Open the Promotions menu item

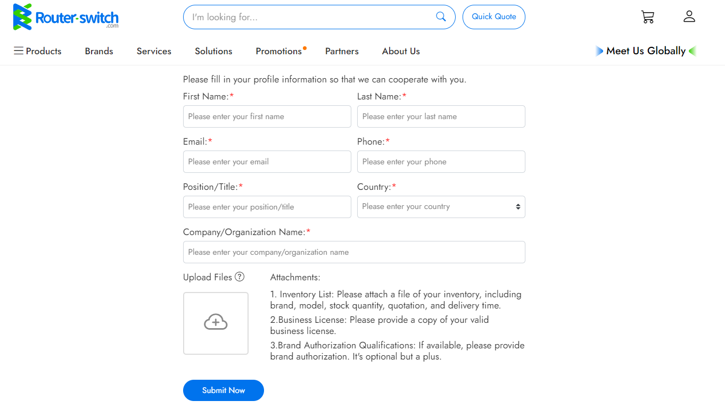tap(278, 51)
